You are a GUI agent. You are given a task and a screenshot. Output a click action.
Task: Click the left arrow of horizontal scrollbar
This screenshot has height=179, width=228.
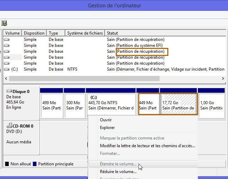(6, 79)
